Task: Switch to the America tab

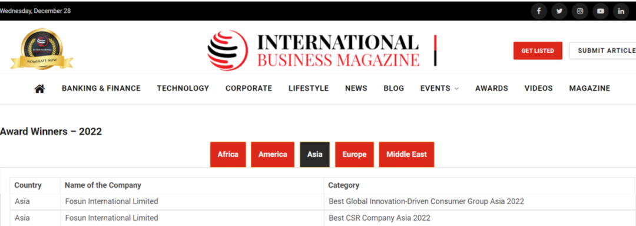Action: [x=273, y=154]
